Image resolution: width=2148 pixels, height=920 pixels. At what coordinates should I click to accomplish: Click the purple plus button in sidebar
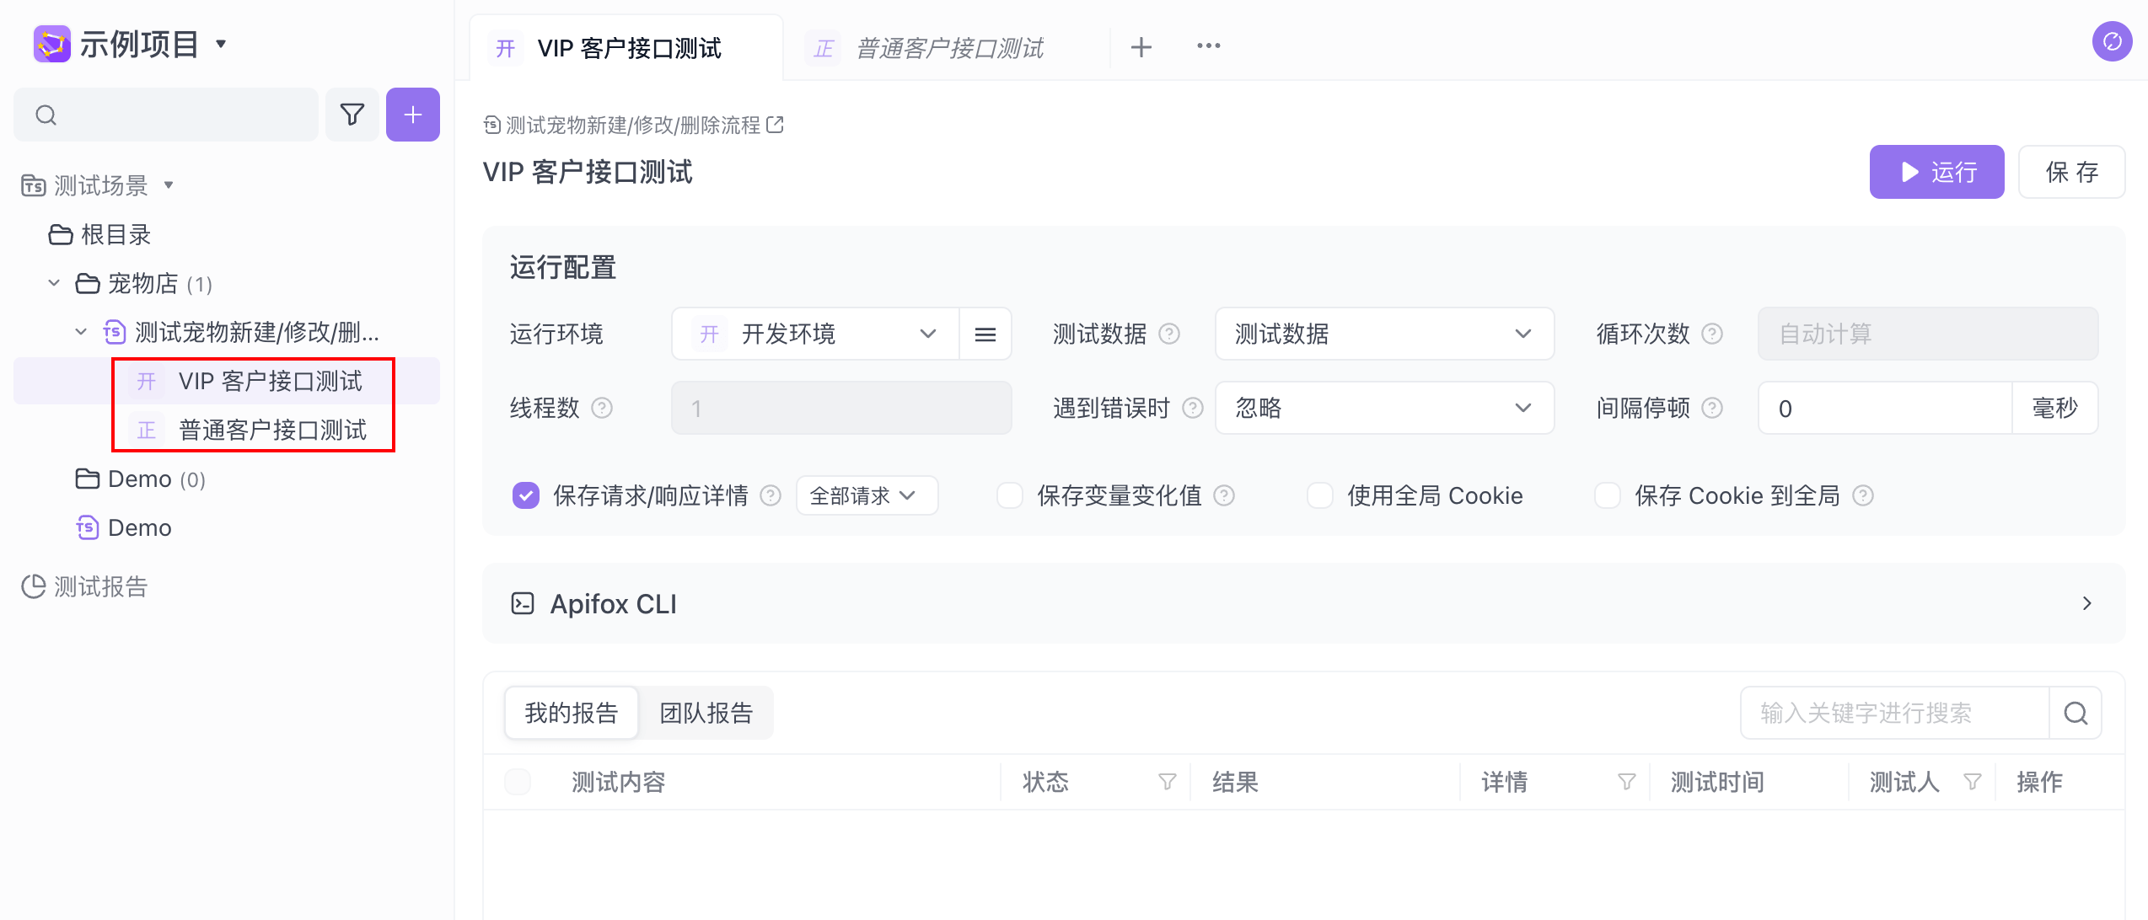[412, 115]
